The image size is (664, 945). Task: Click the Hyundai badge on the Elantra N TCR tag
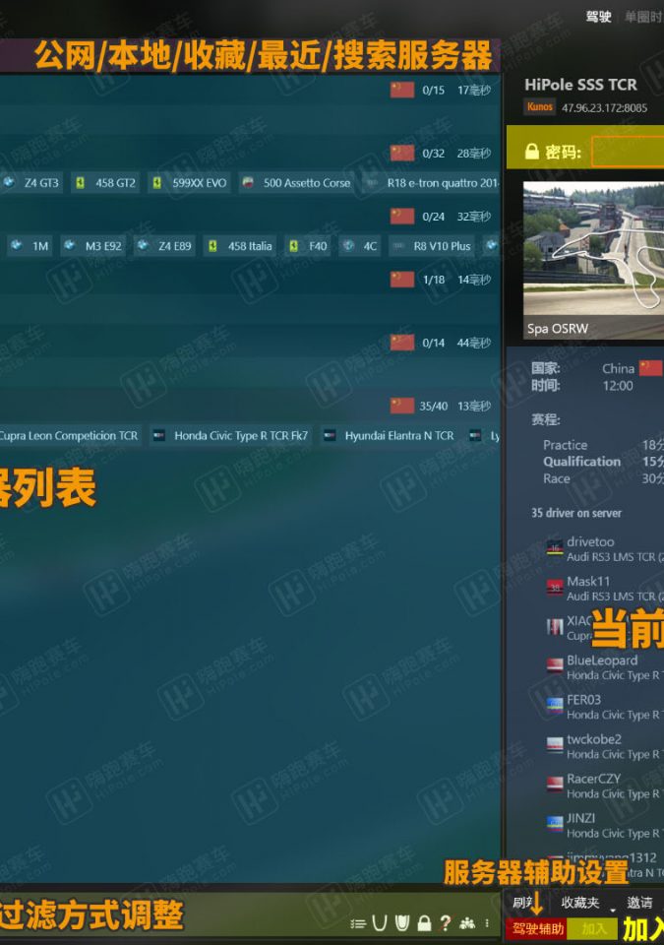[x=330, y=435]
